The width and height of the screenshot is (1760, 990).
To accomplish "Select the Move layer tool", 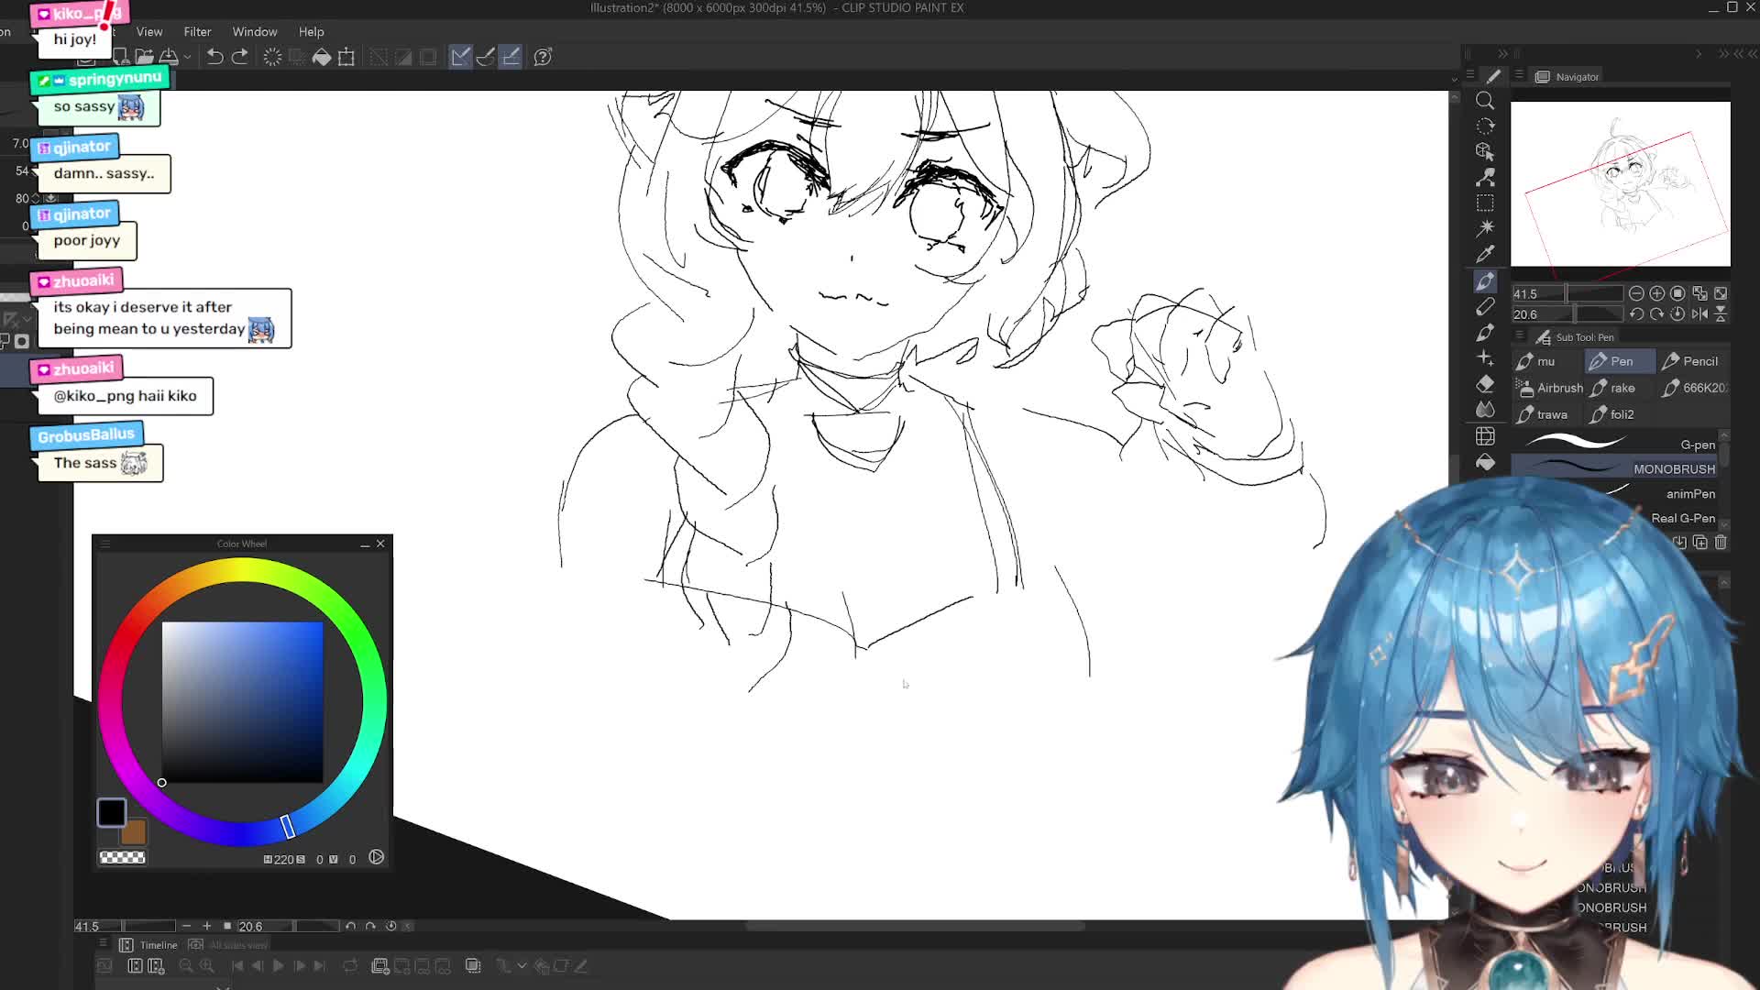I will tap(1485, 177).
